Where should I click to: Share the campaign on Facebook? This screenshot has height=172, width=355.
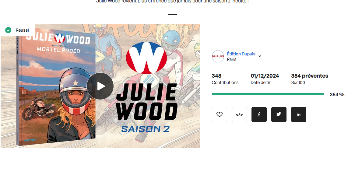259,114
